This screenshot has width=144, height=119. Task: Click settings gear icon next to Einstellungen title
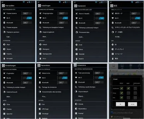click(x=3, y=65)
